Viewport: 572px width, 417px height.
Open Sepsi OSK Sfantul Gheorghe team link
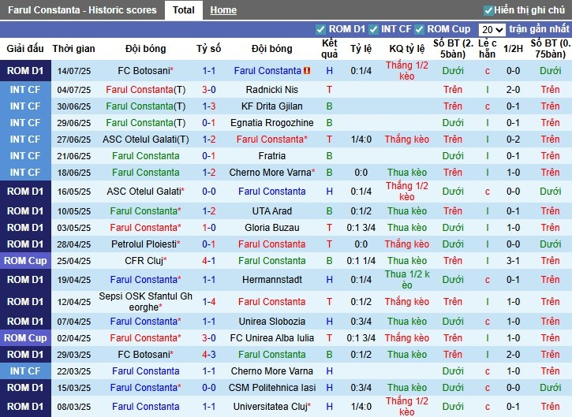point(146,302)
